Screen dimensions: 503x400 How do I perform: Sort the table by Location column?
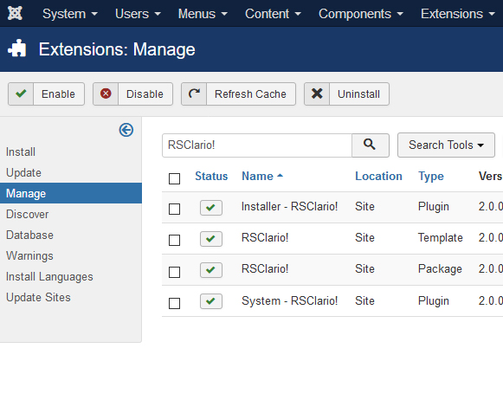point(378,176)
